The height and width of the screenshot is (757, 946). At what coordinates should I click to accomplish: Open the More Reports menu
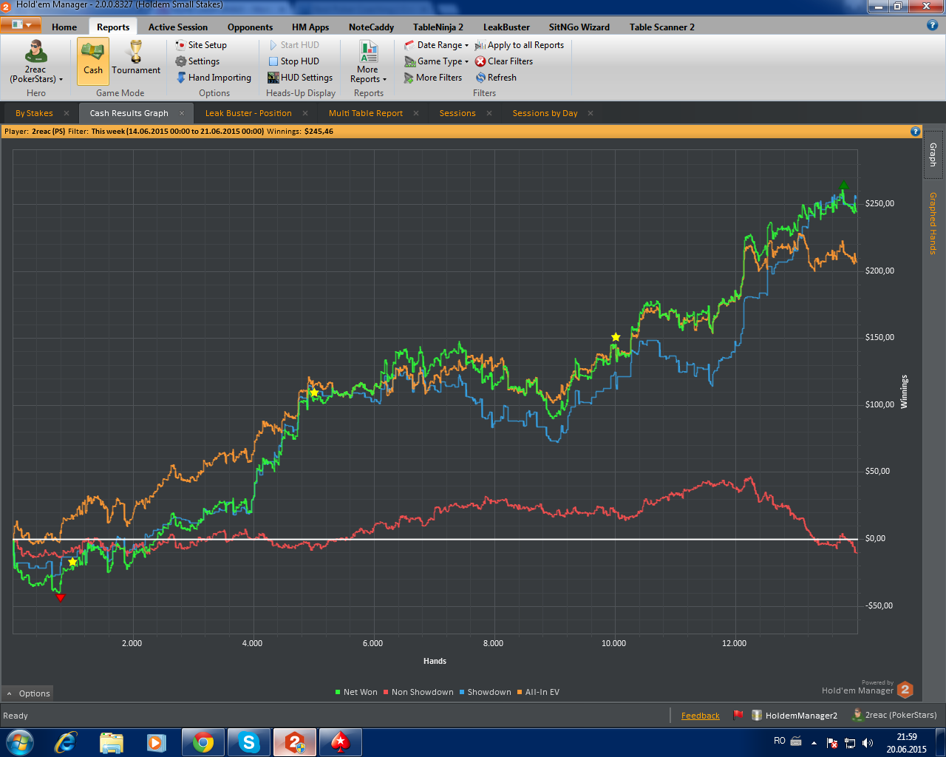pos(368,62)
